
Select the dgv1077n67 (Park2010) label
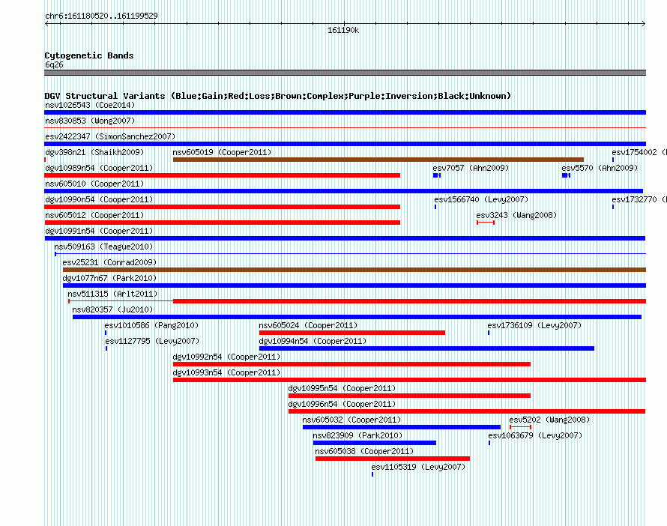109,278
